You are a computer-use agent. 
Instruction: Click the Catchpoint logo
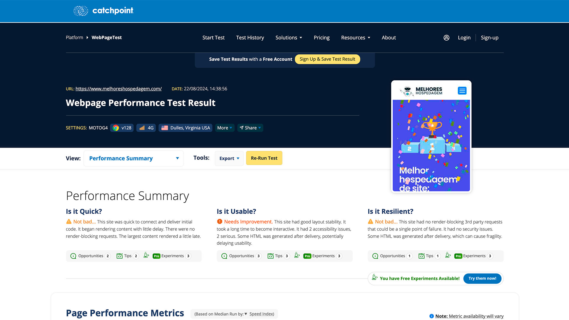(103, 11)
